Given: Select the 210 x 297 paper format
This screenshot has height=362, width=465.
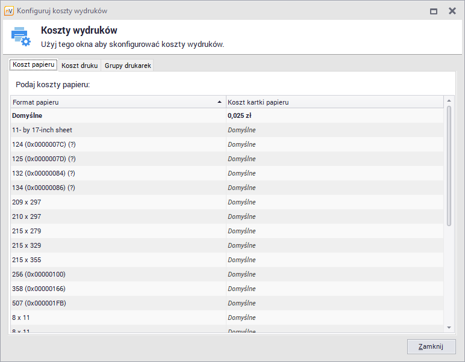Looking at the screenshot, I should (118, 216).
